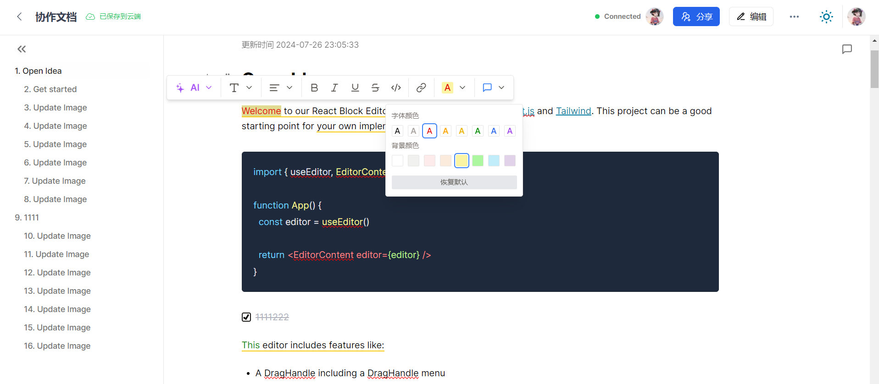Click the 恢复默认 reset button
This screenshot has width=879, height=384.
point(454,182)
